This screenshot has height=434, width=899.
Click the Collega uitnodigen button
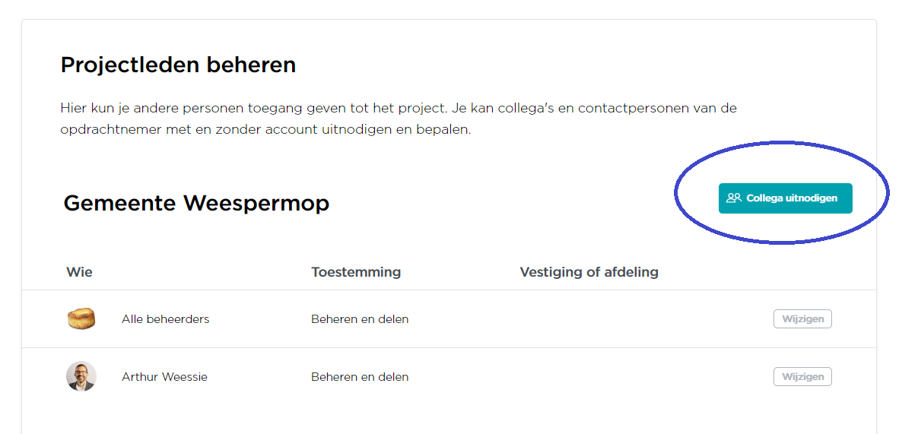785,198
